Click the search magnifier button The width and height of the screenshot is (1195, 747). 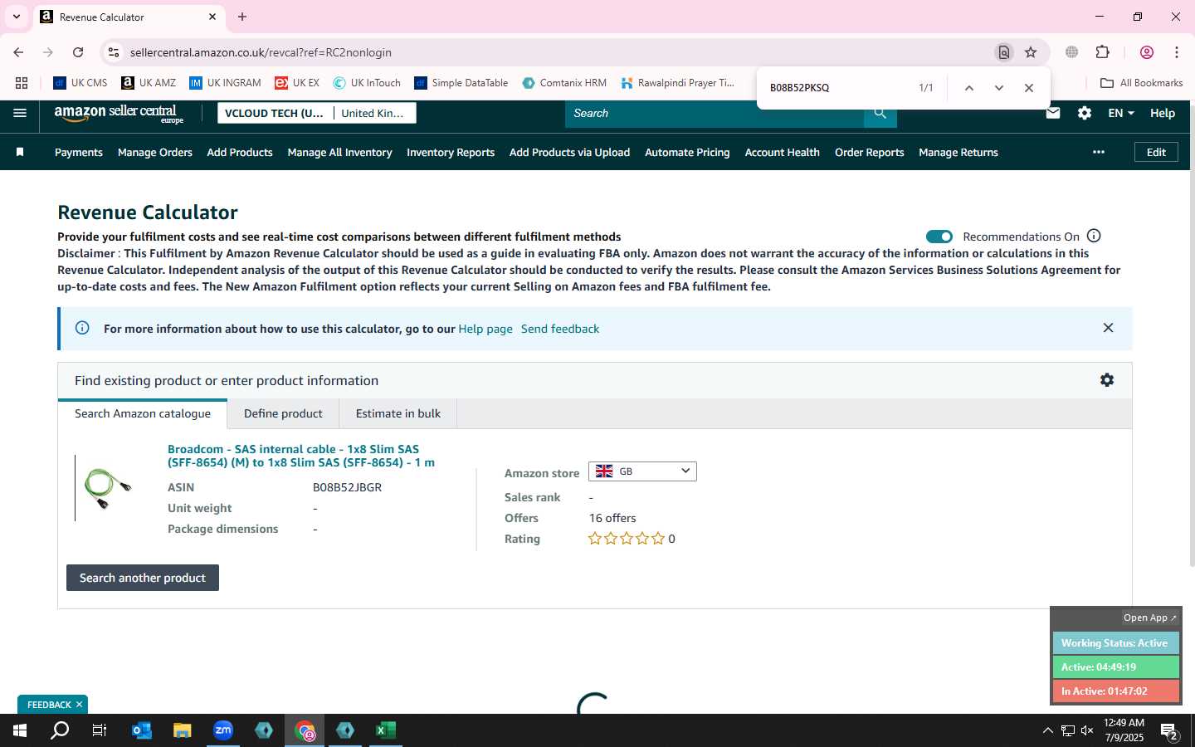(x=880, y=113)
